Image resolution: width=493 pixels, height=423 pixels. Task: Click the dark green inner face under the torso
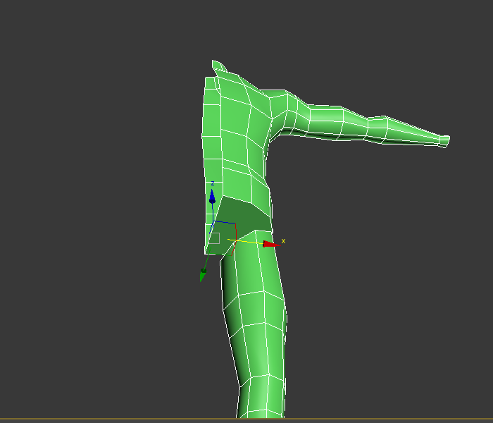tap(242, 217)
